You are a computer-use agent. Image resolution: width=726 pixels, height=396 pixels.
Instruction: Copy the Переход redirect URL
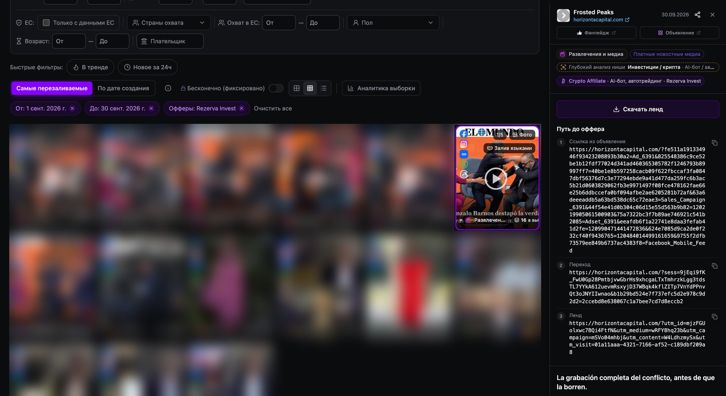point(714,266)
